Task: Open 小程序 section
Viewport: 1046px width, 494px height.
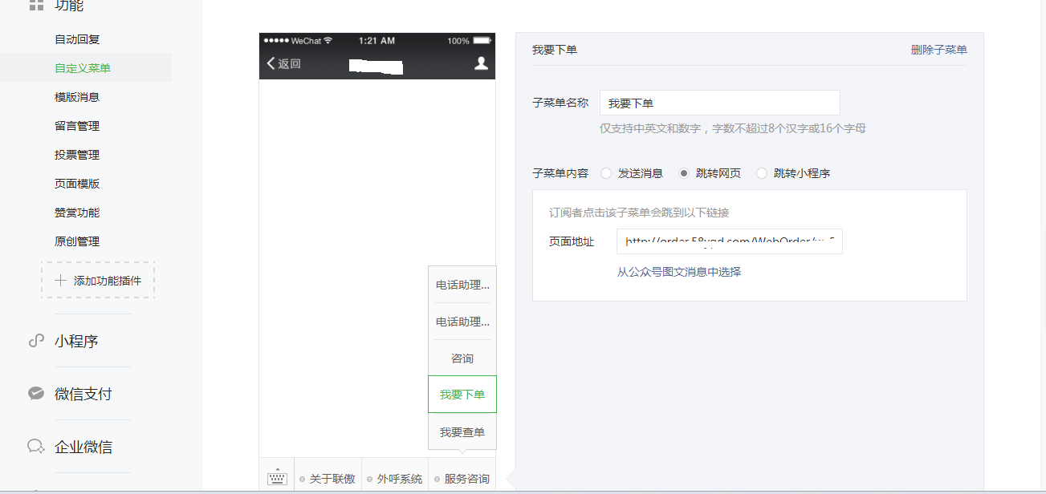Action: [x=76, y=341]
